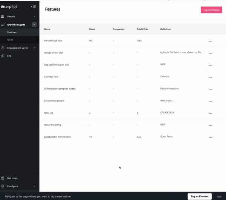
Task: Click the People icon in sidebar
Action: (x=3, y=17)
